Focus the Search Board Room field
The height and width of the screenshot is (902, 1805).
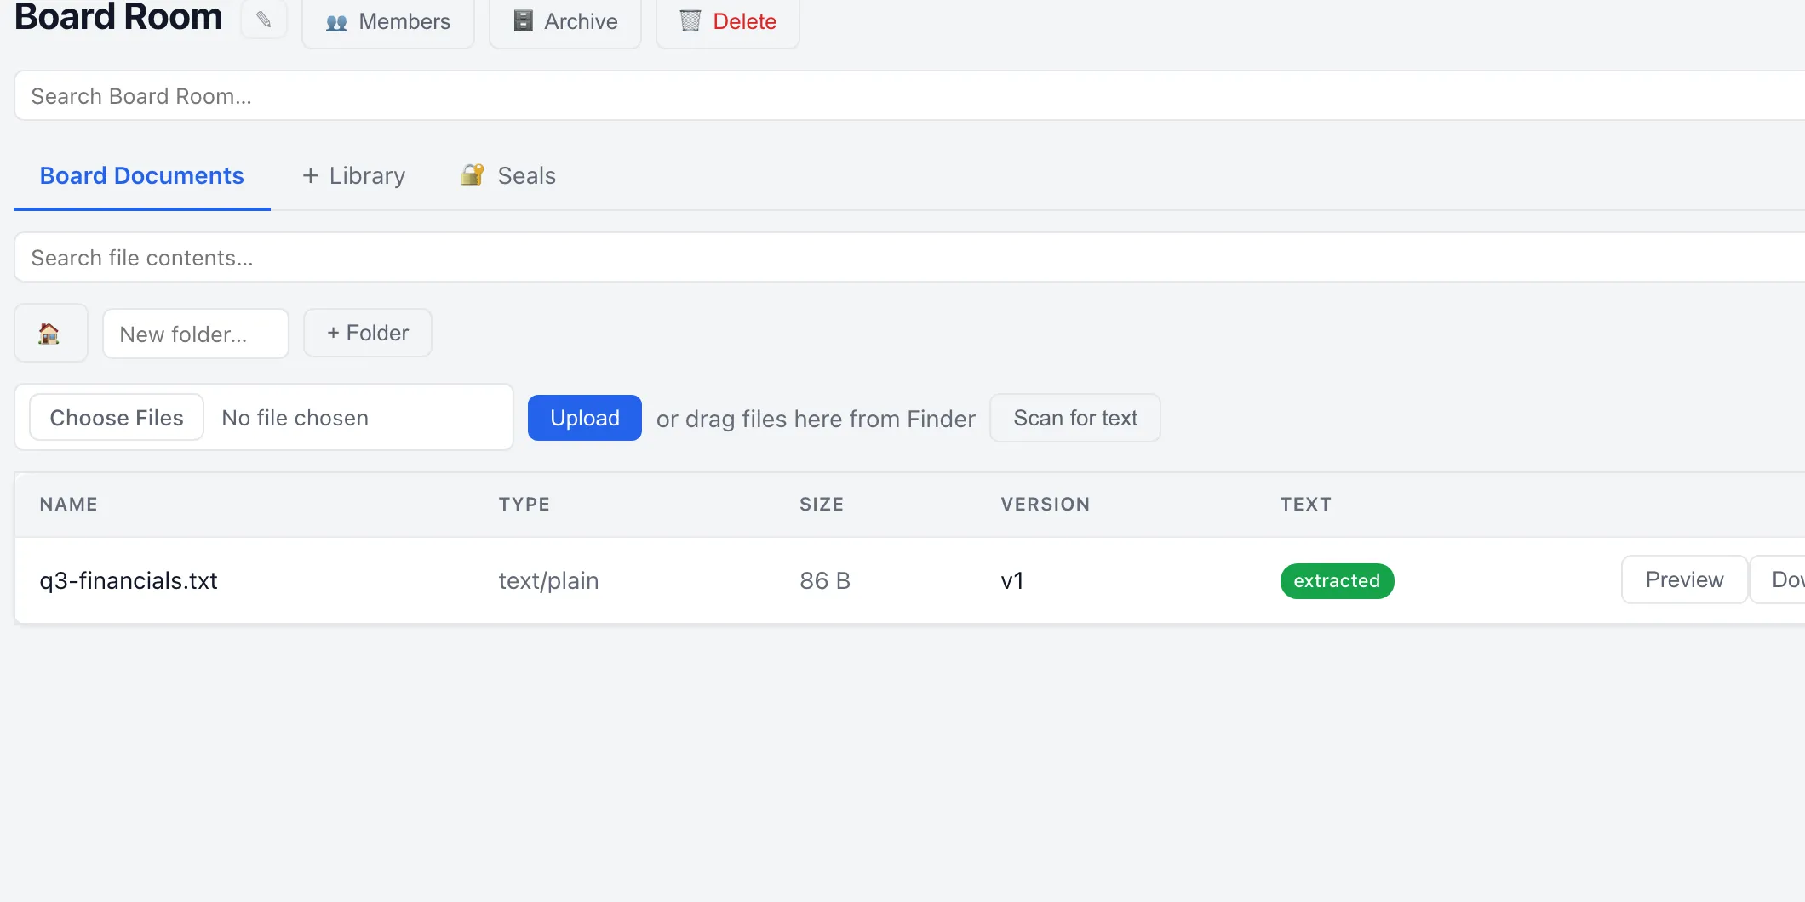[909, 95]
